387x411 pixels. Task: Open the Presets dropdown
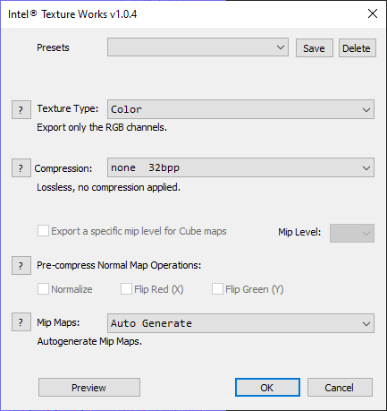[198, 47]
